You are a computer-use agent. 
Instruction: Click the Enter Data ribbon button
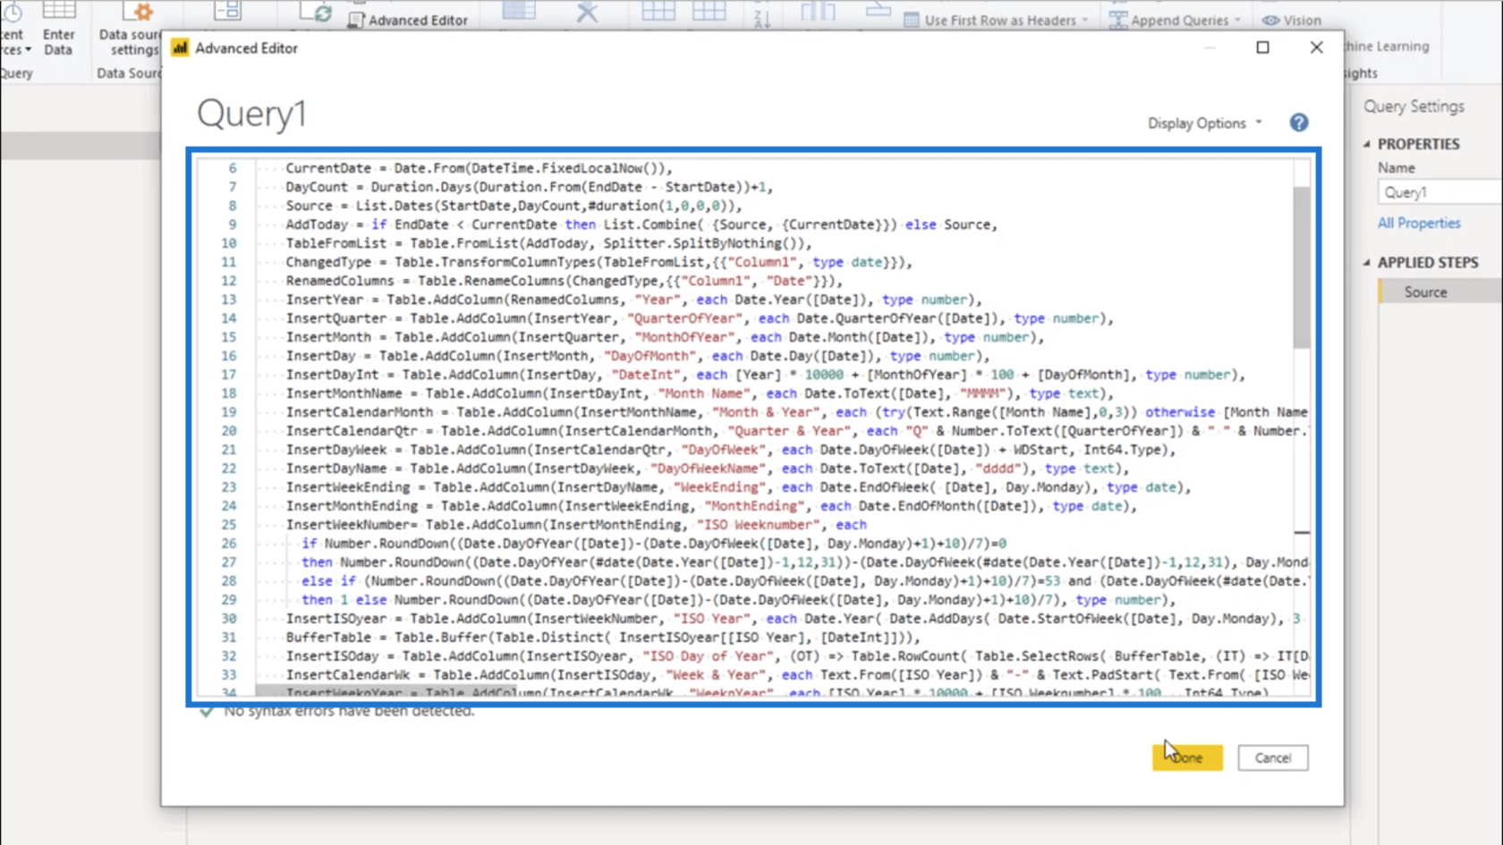pyautogui.click(x=58, y=30)
